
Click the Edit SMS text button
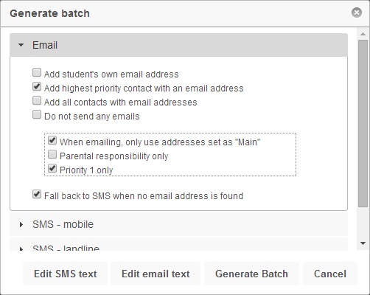(x=66, y=274)
